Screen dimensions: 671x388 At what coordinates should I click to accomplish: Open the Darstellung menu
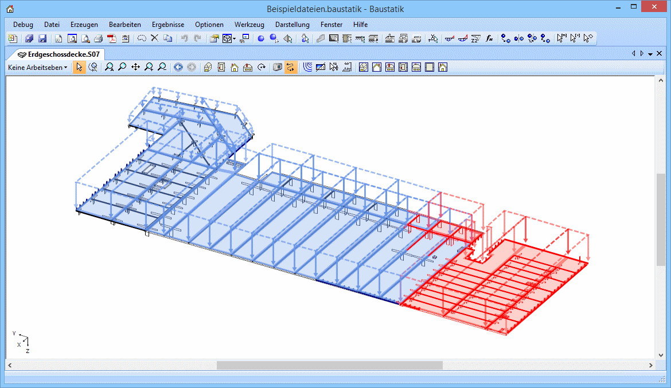pyautogui.click(x=292, y=25)
